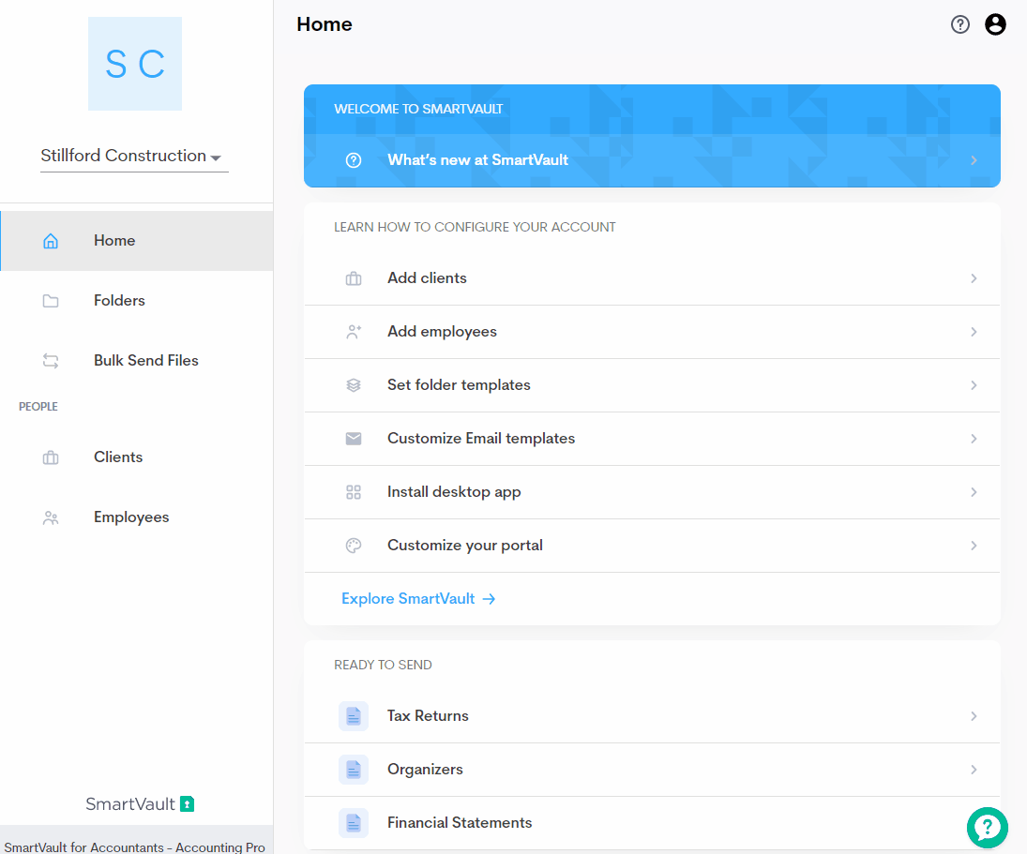
Task: Open the Folders icon in the sidebar
Action: (x=51, y=300)
